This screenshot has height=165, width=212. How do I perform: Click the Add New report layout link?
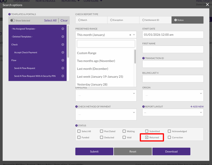click(197, 107)
